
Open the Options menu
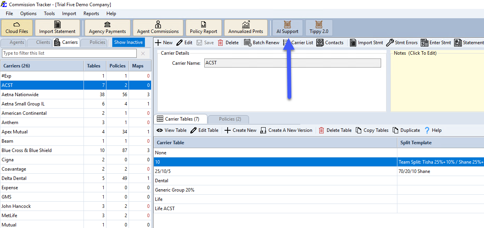[x=28, y=14]
